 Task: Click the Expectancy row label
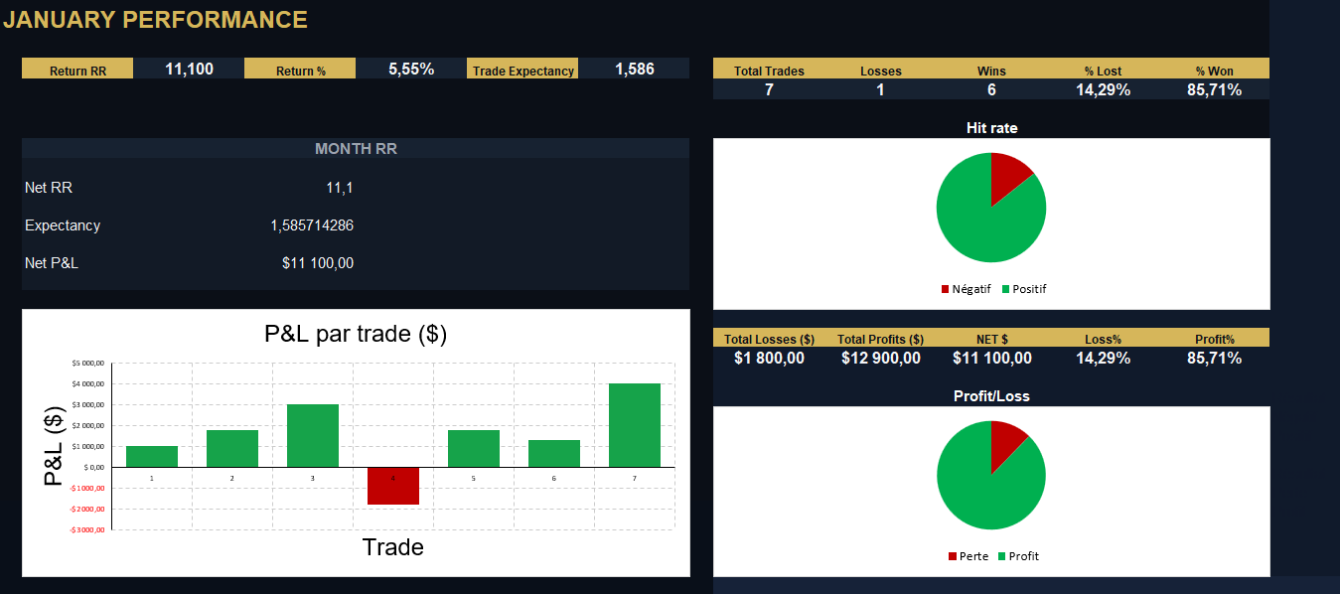coord(63,225)
